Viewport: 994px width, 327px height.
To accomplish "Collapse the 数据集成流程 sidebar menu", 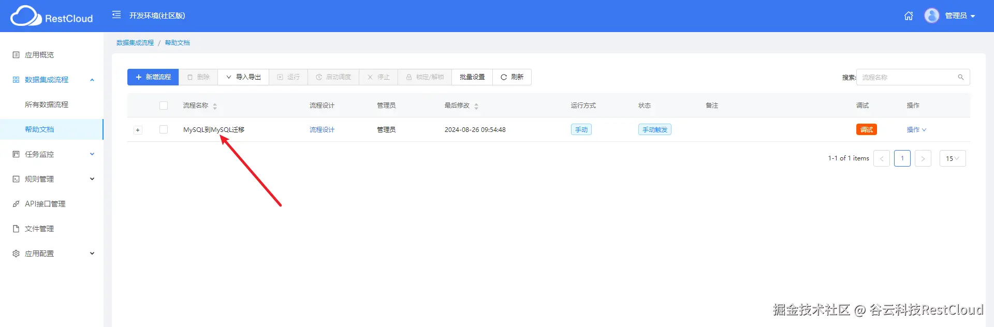I will (x=52, y=80).
